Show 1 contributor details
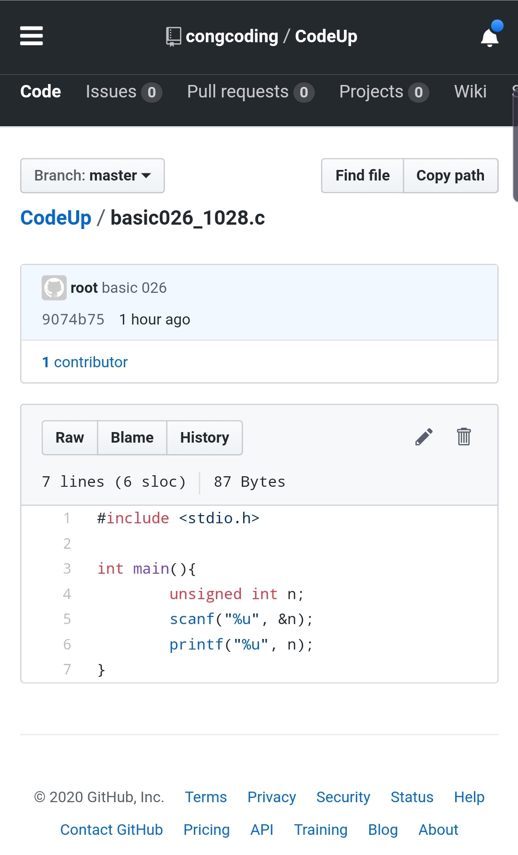 [85, 362]
